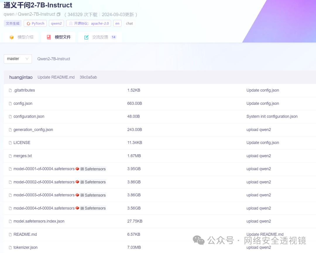Click Update config.json message on .gitattributes row
The height and width of the screenshot is (253, 316).
point(262,90)
